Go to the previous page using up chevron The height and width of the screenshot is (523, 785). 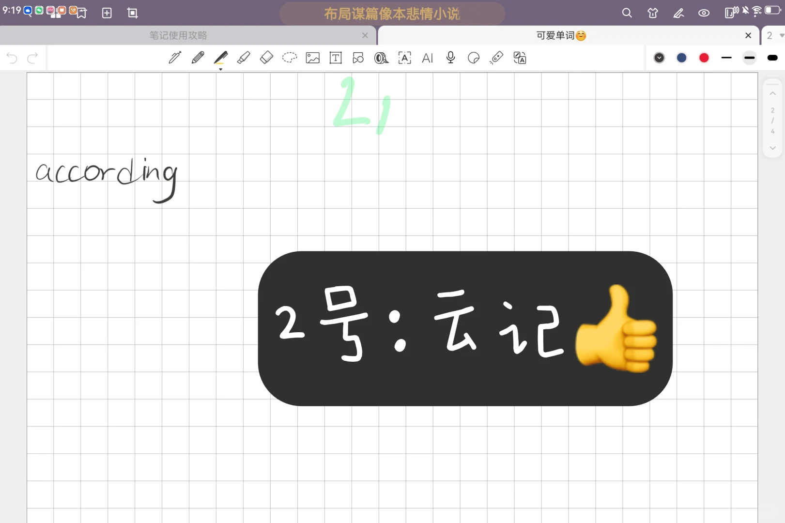772,93
